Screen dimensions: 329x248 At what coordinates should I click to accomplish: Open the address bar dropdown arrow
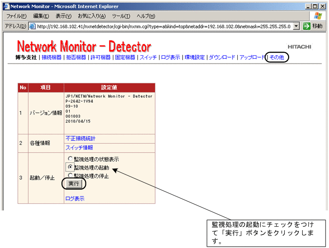pyautogui.click(x=296, y=26)
